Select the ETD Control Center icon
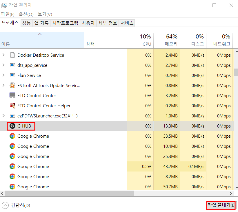Viewport: 238px width, 212px height. (12, 95)
